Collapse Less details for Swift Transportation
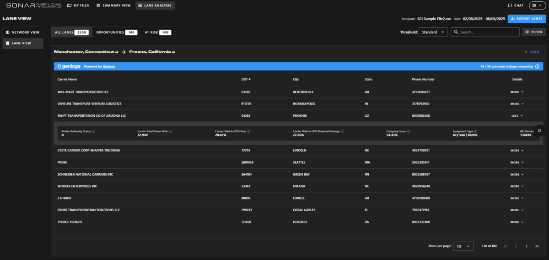Viewport: 549px width, 260px height. 517,116
